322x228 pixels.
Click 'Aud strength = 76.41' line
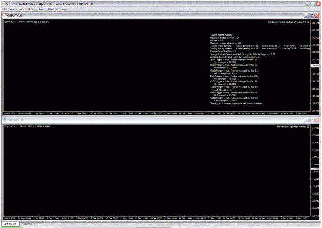click(x=225, y=90)
